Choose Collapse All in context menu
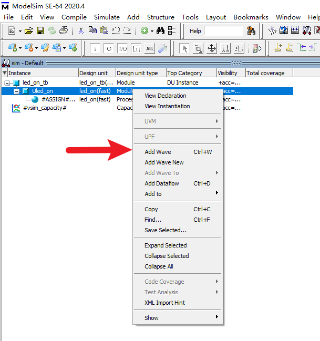This screenshot has height=341, width=320. pyautogui.click(x=178, y=266)
